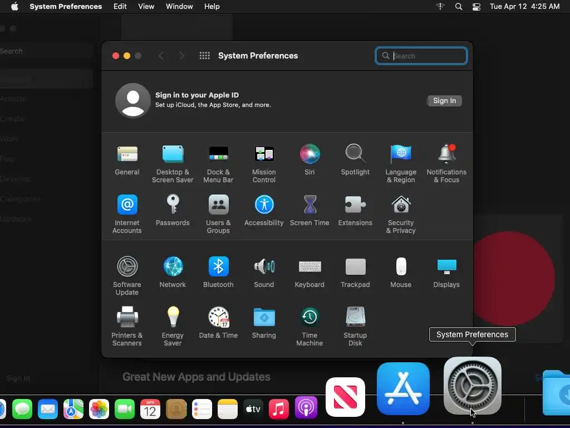The height and width of the screenshot is (428, 570).
Task: Open Time Machine settings
Action: (309, 327)
